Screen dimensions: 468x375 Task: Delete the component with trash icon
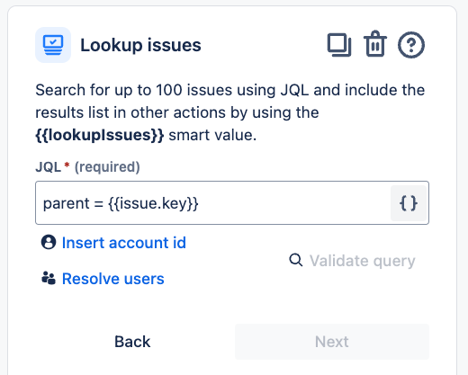point(375,44)
